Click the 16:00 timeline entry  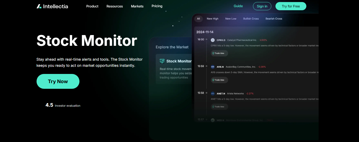click(x=201, y=39)
